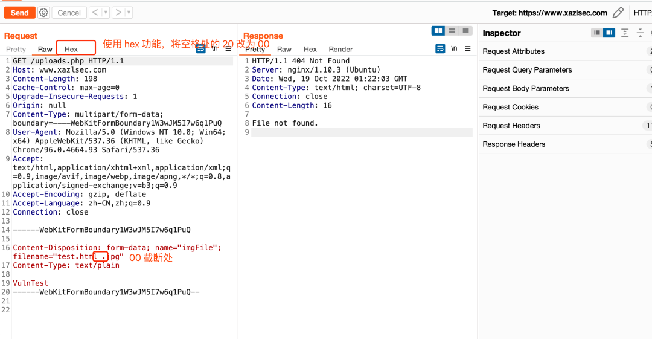Select side-by-side request/response layout
The image size is (652, 339).
click(x=438, y=31)
